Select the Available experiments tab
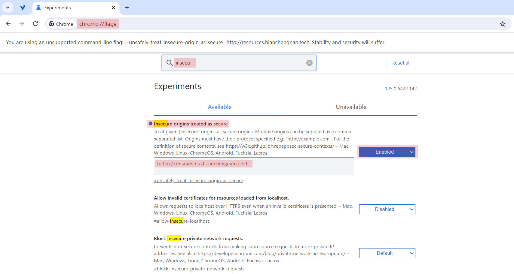Image resolution: width=514 pixels, height=274 pixels. (220, 107)
